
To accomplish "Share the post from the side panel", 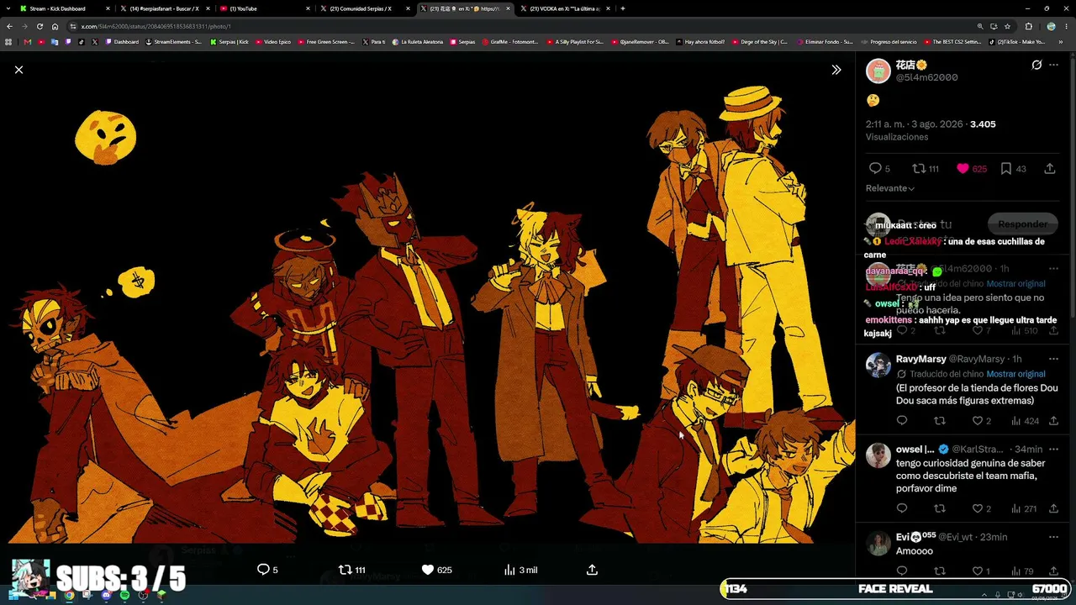I will 1050,169.
